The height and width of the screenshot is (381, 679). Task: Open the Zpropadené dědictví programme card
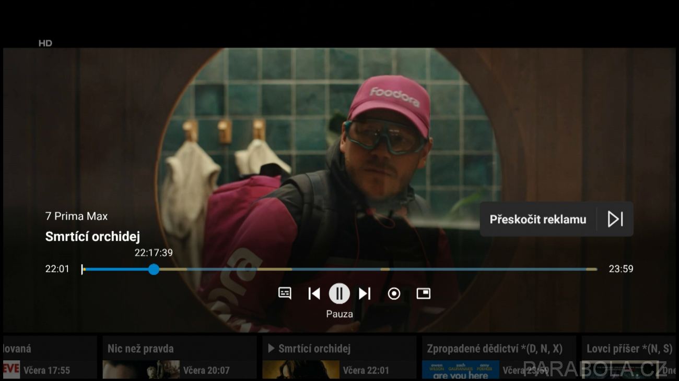click(x=499, y=357)
